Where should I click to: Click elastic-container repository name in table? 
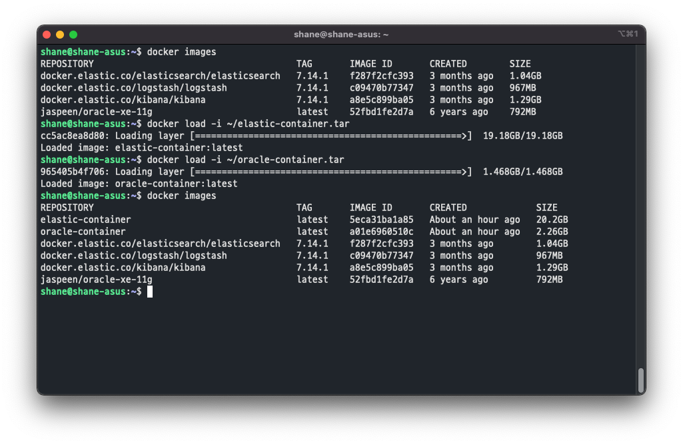86,220
